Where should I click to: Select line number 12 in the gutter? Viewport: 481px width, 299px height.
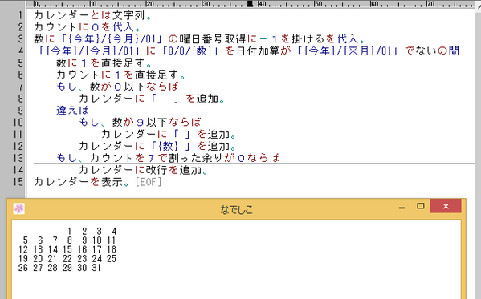tap(18, 146)
